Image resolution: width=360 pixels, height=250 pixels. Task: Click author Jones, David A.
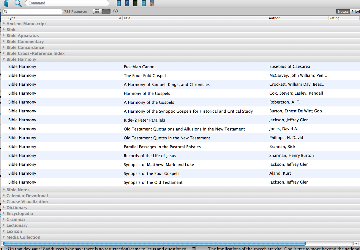[284, 129]
